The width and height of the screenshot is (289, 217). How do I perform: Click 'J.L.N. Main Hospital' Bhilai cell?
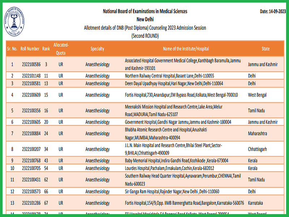tap(173, 149)
